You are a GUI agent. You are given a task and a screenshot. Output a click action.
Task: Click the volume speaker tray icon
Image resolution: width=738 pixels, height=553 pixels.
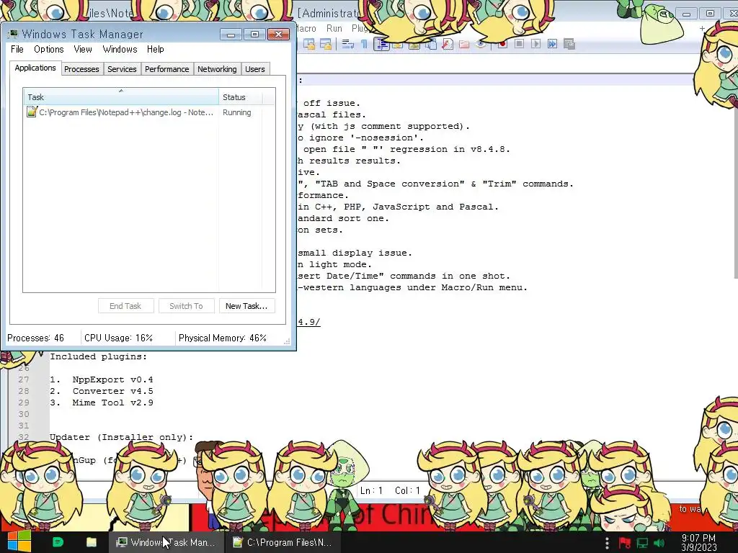[x=659, y=543]
